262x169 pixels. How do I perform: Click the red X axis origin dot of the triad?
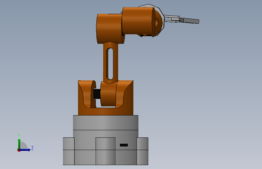pyautogui.click(x=19, y=150)
